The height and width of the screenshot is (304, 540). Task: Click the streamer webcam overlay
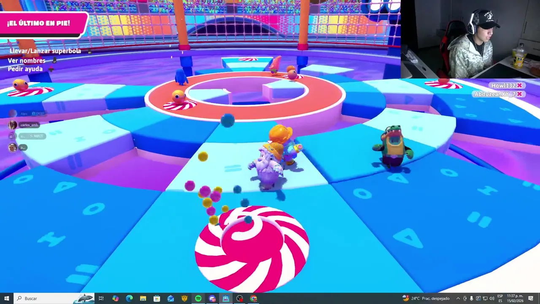(x=470, y=39)
